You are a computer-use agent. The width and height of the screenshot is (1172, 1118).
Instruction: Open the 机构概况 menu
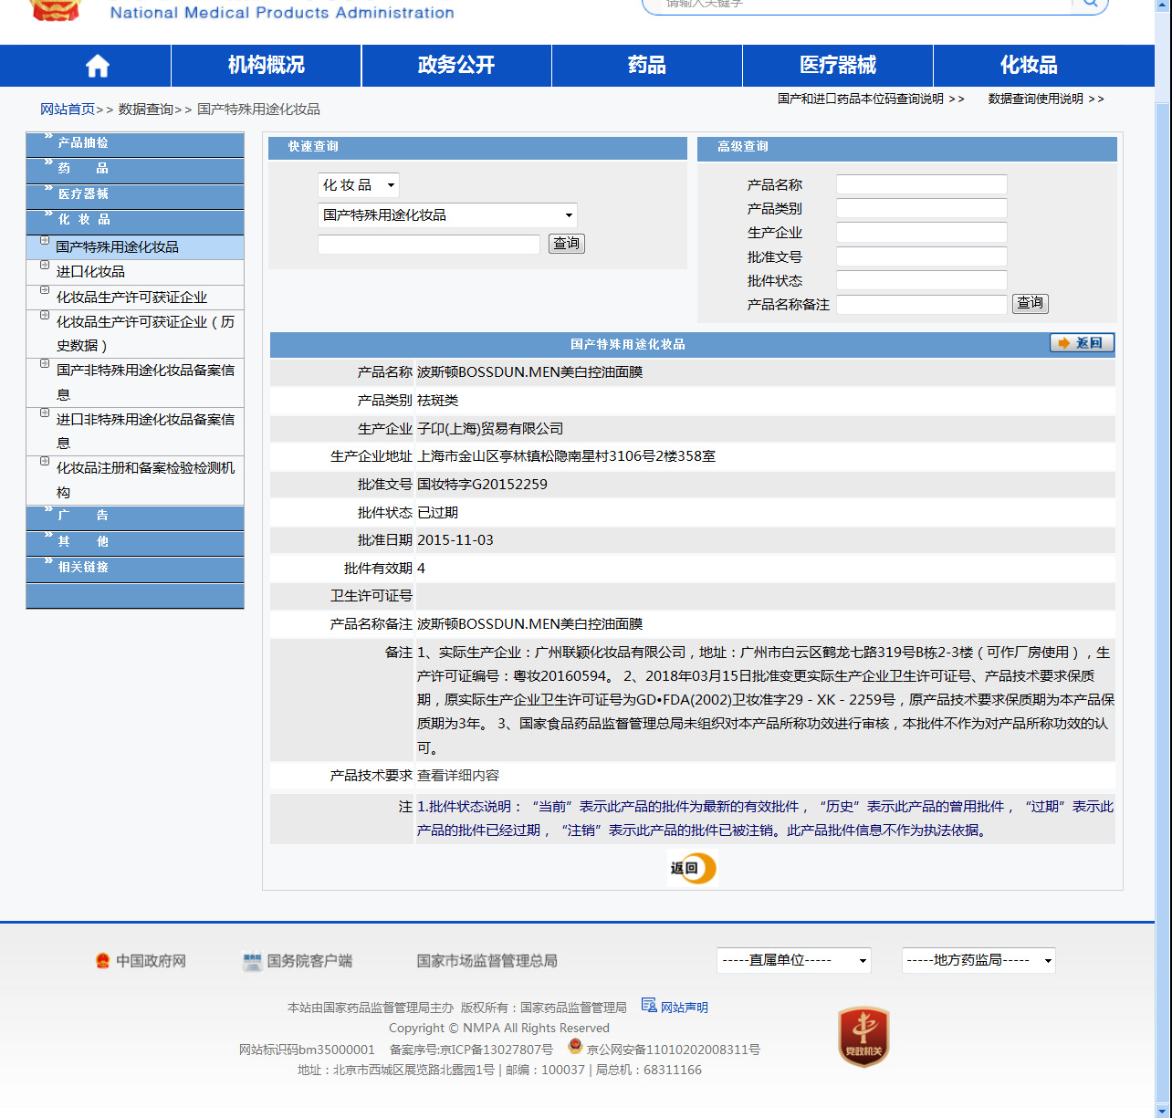pyautogui.click(x=267, y=66)
